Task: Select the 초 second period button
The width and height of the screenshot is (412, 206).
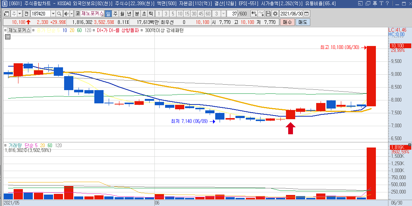Action: pos(144,14)
